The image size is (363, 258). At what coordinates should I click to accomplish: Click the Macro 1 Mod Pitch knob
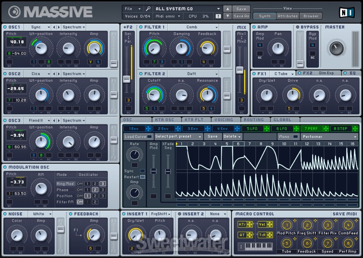pyautogui.click(x=287, y=225)
